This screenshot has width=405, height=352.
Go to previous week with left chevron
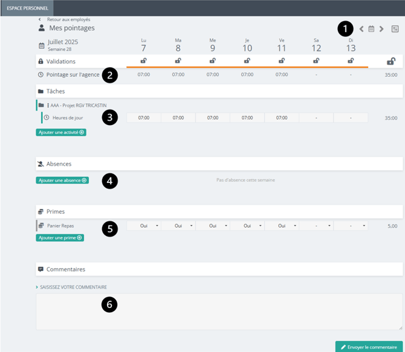(x=361, y=29)
